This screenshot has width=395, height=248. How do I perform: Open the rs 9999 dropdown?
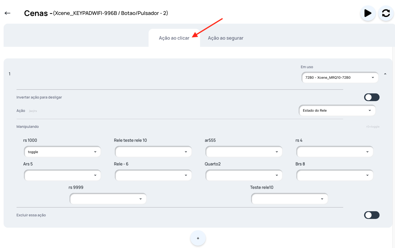(108, 199)
